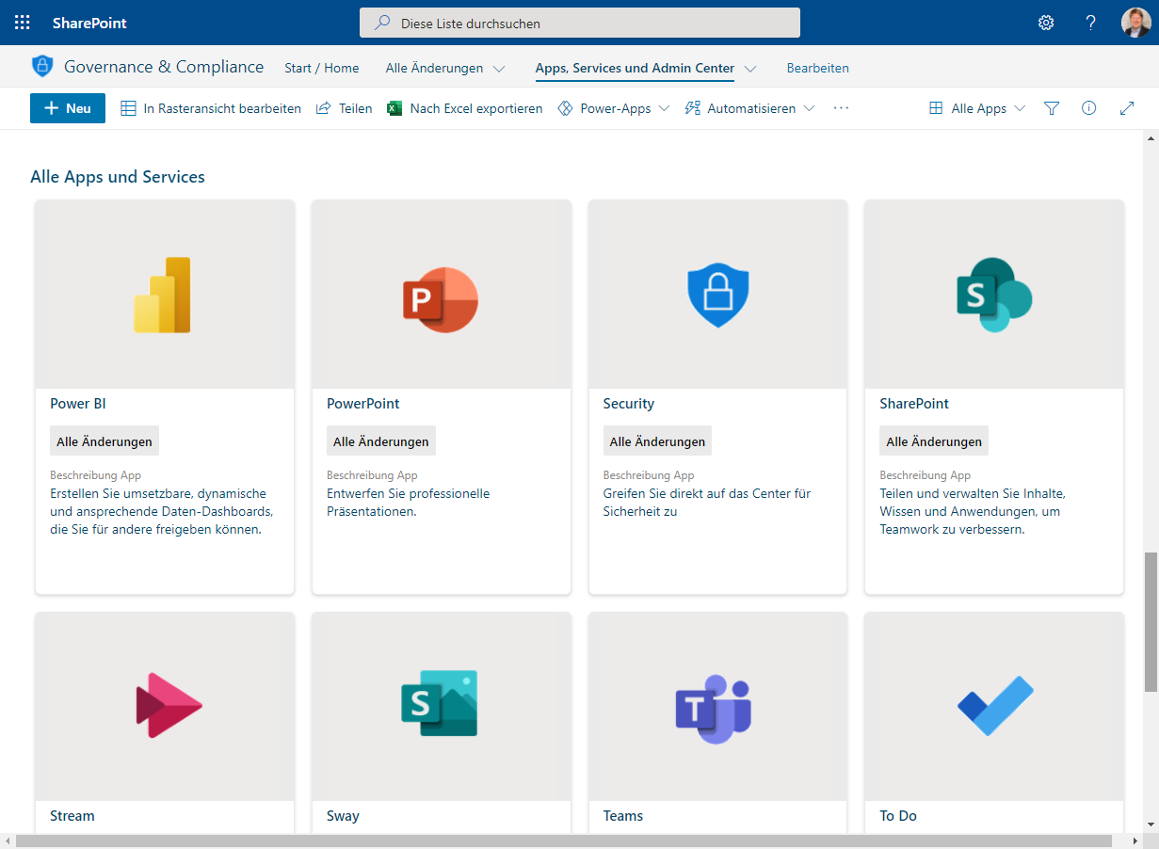Viewport: 1159px width, 849px height.
Task: Select Apps, Services und Admin Center tab
Action: (x=635, y=68)
